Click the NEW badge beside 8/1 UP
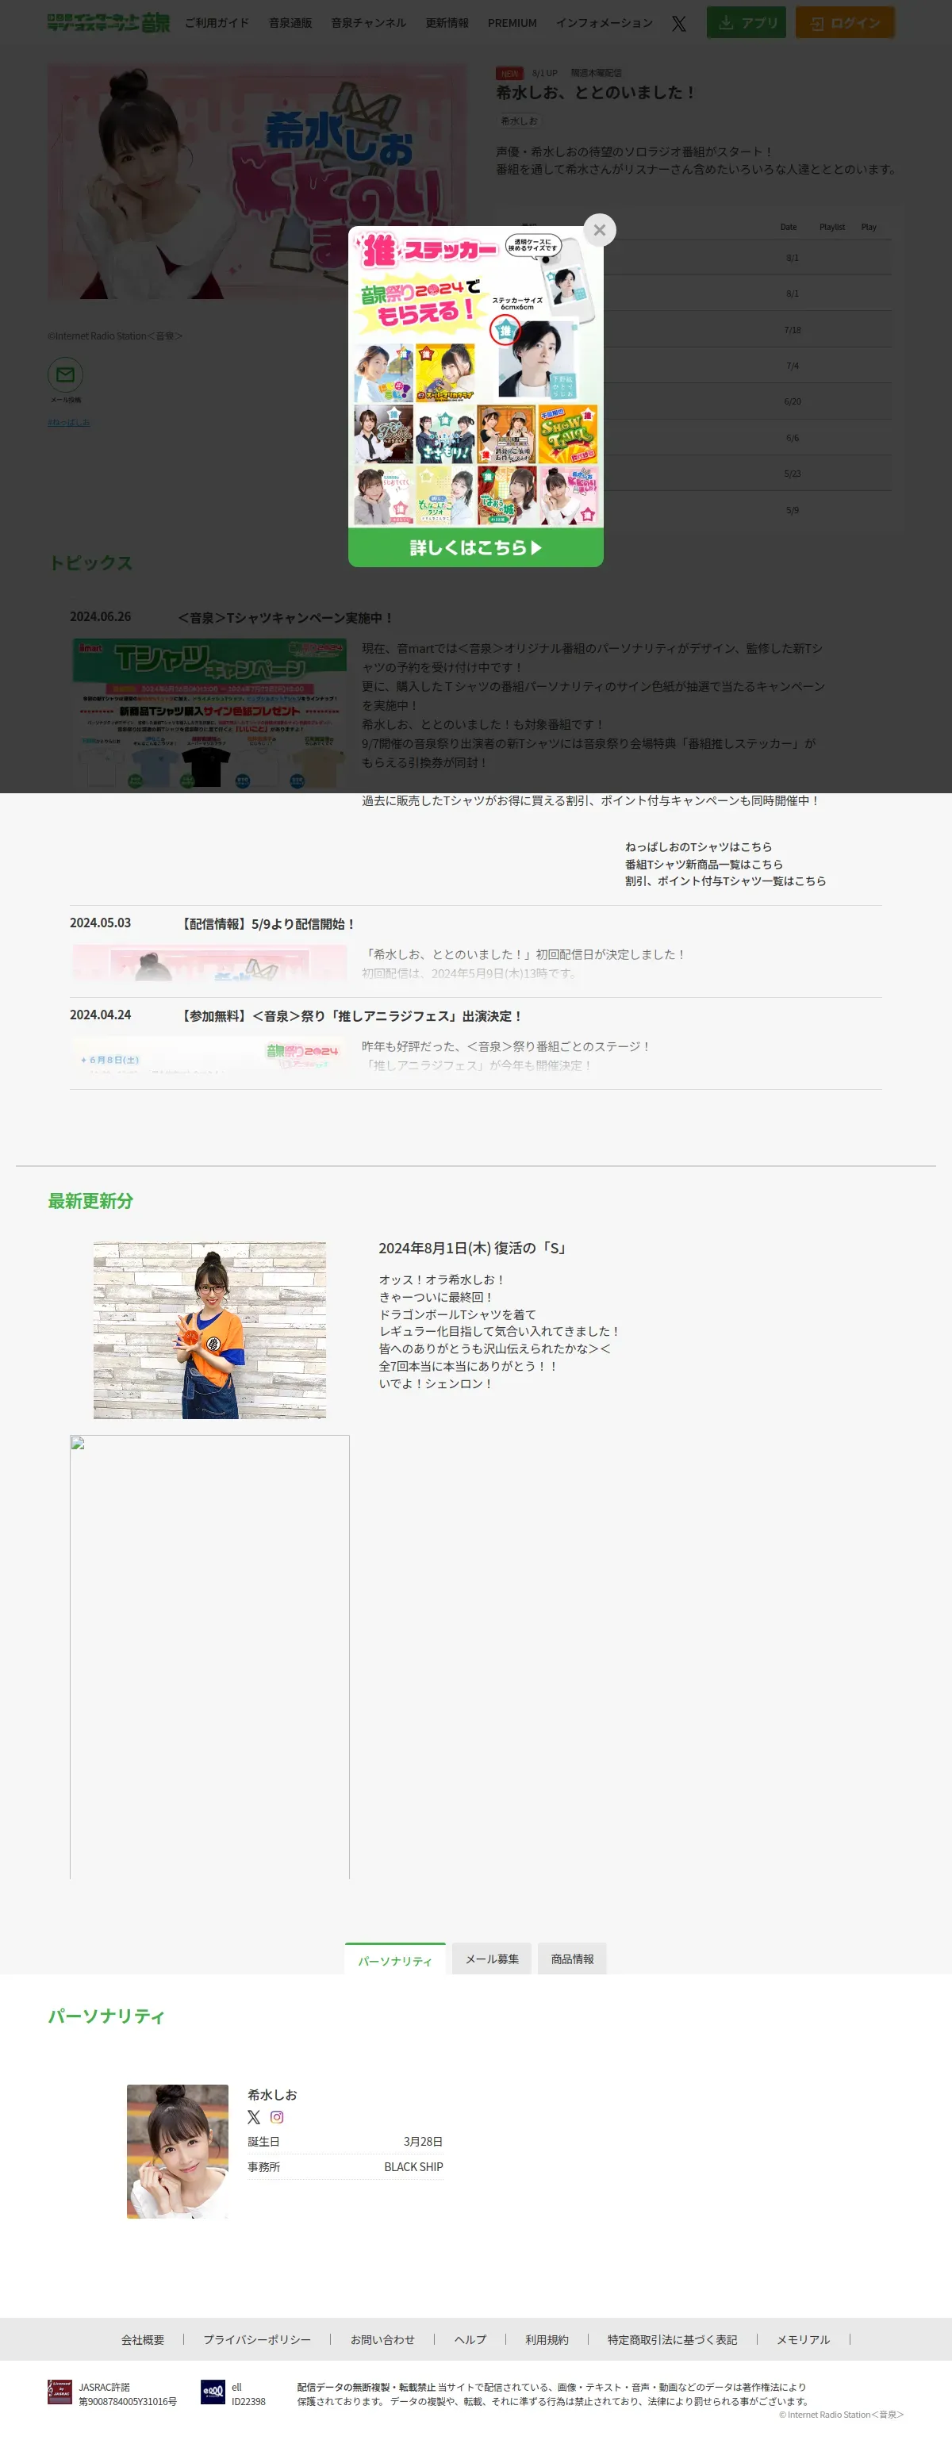Viewport: 952px width, 2440px height. pos(509,73)
